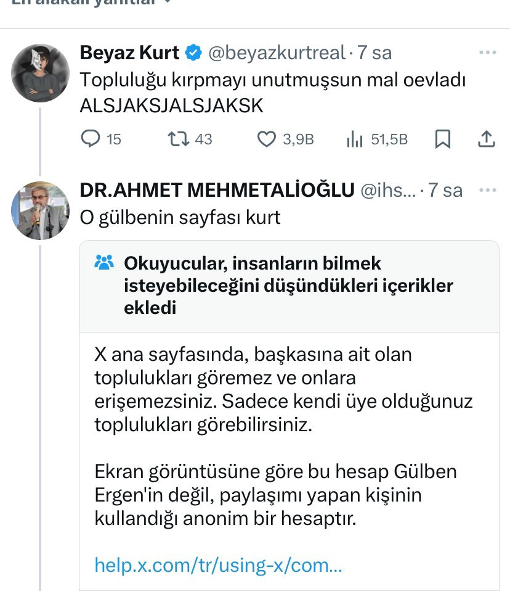Tap the share icon on Beyaz Kurt's tweet
The width and height of the screenshot is (510, 591).
[x=487, y=139]
